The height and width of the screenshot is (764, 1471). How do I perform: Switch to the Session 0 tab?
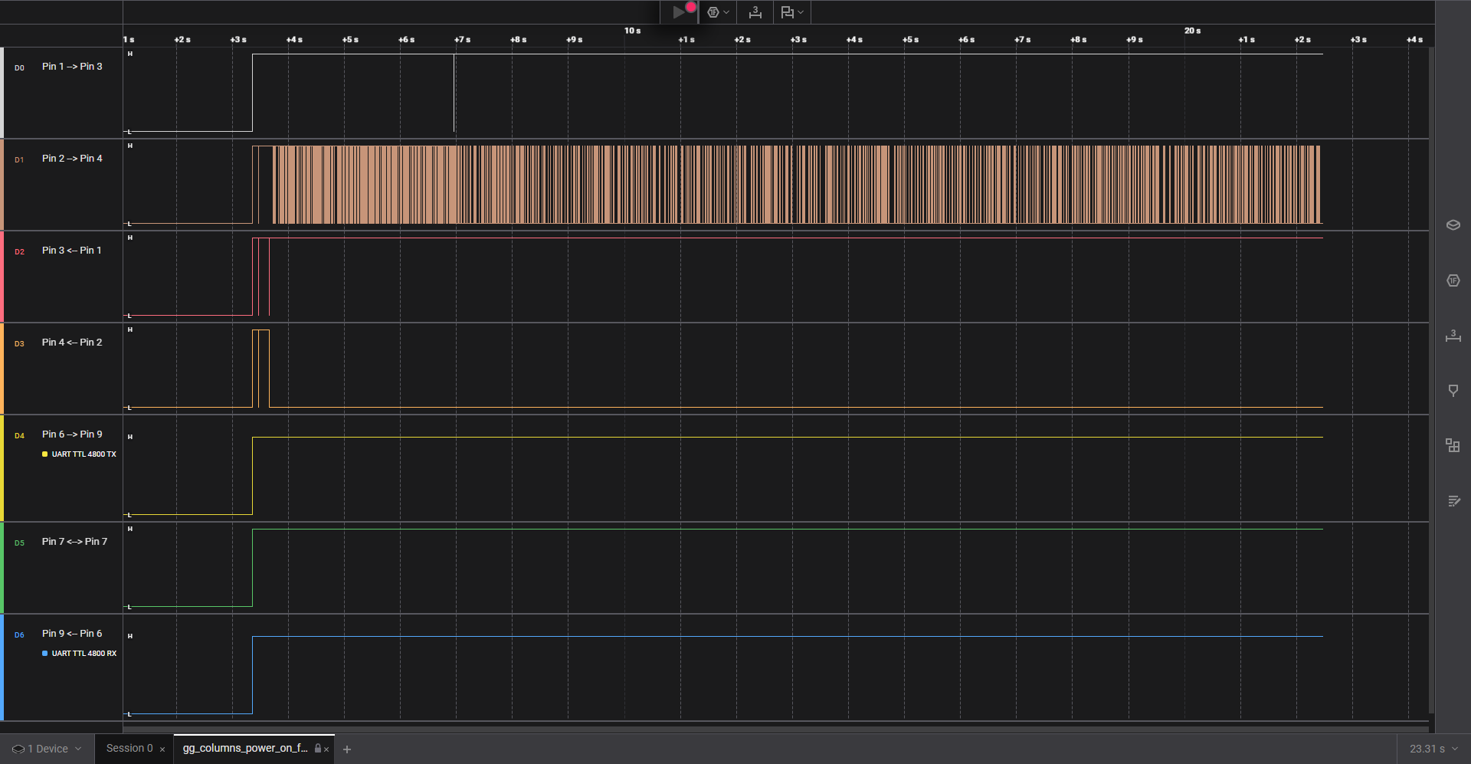(129, 749)
